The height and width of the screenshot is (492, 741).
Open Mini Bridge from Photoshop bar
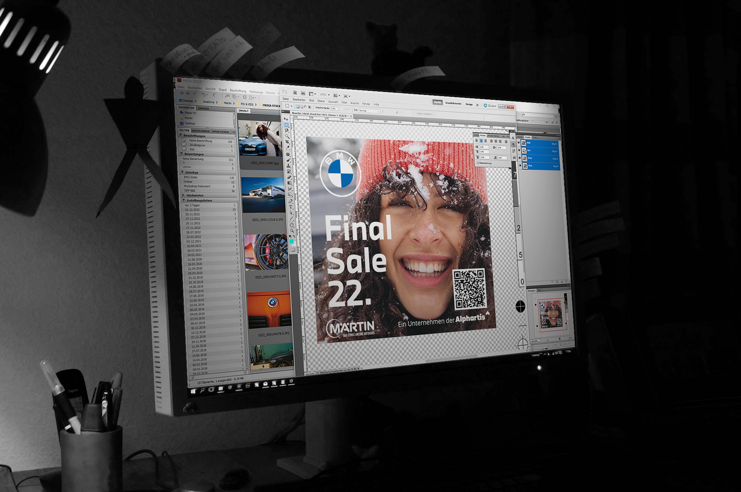click(303, 93)
